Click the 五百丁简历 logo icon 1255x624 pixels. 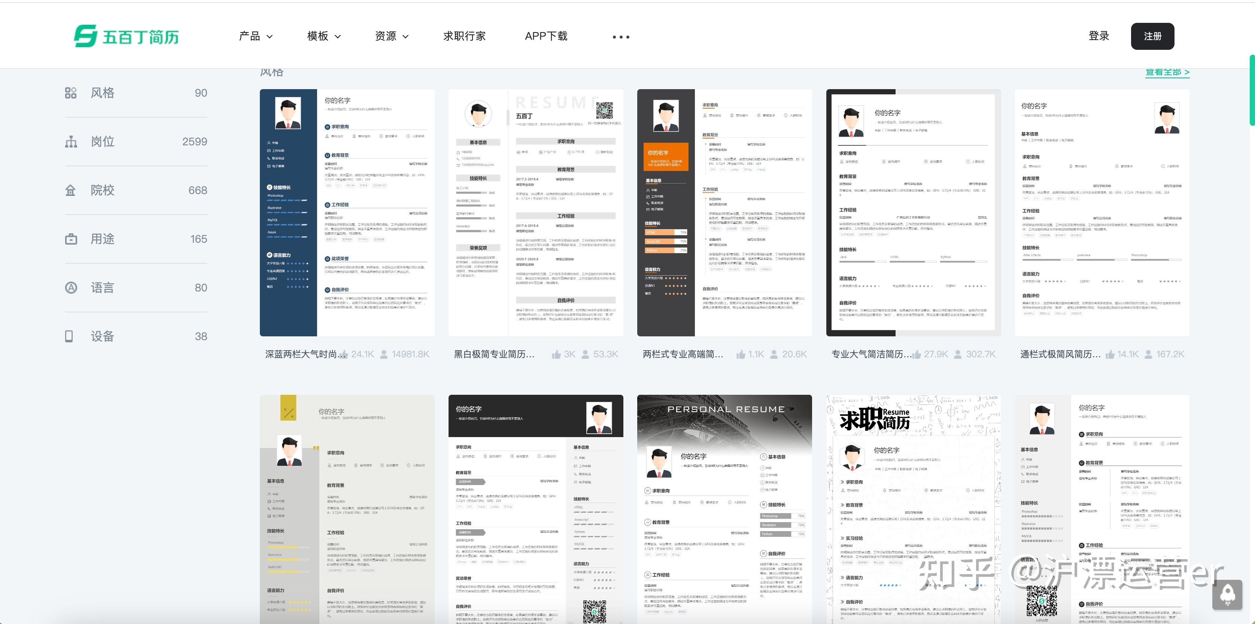86,36
